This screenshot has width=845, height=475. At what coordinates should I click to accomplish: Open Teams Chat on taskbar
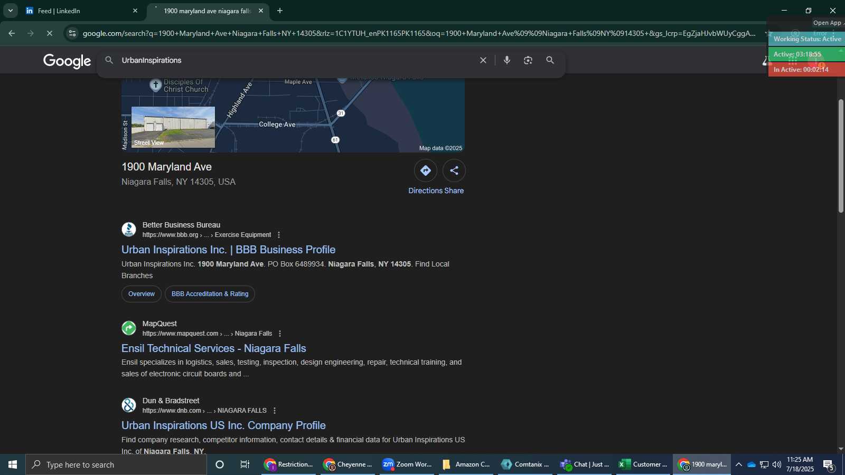[x=585, y=464]
